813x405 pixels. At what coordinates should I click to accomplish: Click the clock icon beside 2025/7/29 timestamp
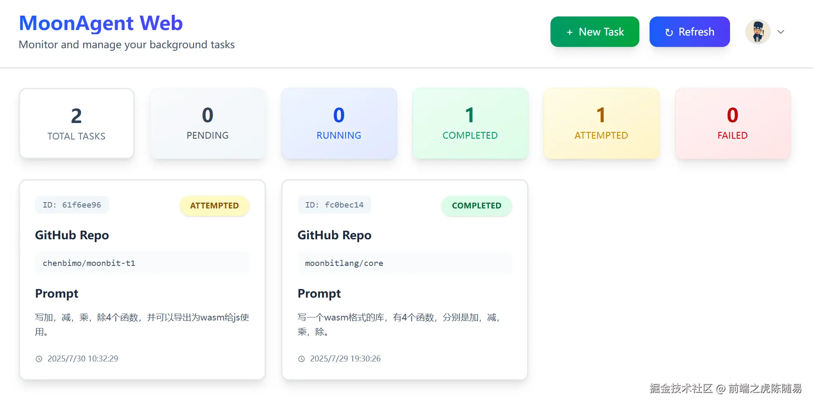[301, 359]
